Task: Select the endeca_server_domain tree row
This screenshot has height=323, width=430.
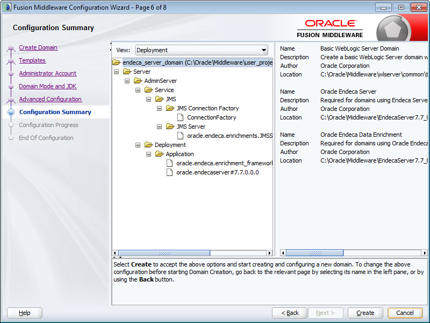Action: coord(197,62)
